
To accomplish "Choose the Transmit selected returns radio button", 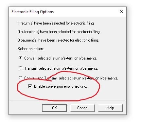I will (x=20, y=68).
